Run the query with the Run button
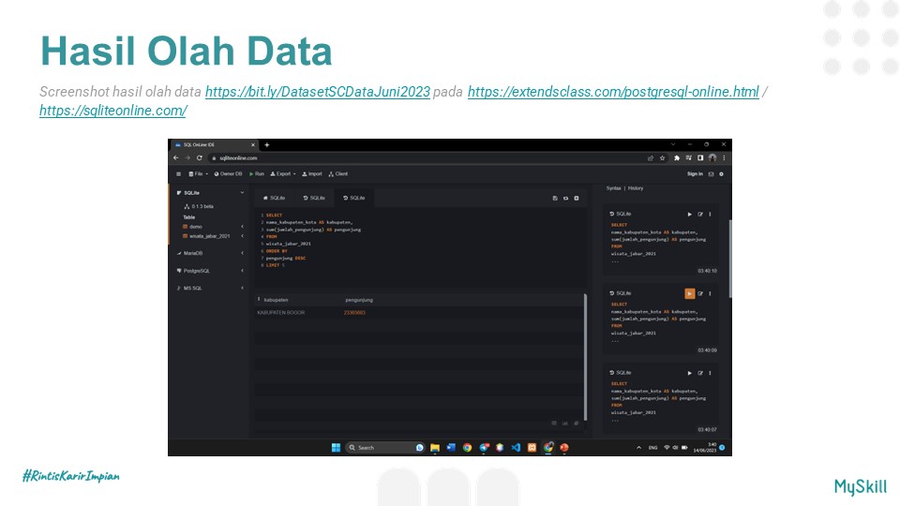Image resolution: width=900 pixels, height=506 pixels. click(257, 174)
